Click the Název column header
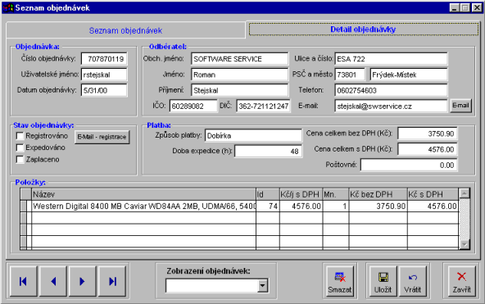This screenshot has width=485, height=304. click(x=144, y=194)
